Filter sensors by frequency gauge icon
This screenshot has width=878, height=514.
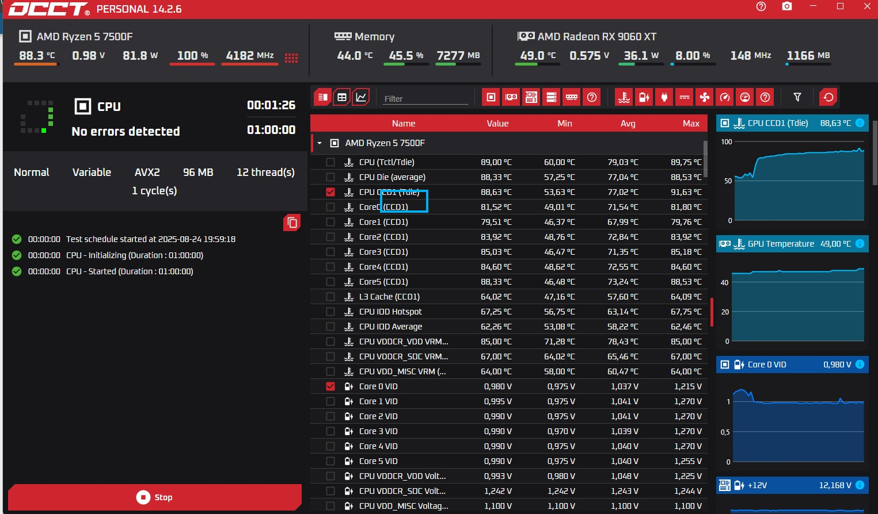click(x=725, y=97)
